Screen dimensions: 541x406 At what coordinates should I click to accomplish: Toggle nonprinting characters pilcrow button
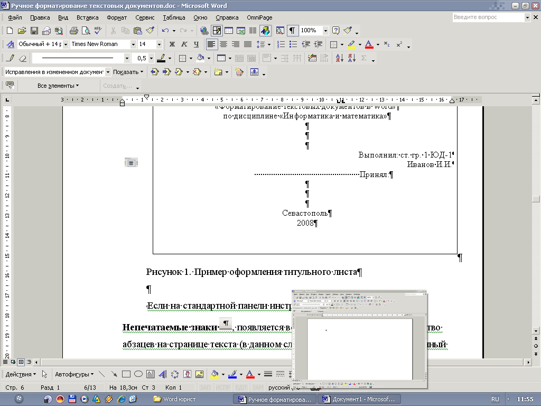[x=292, y=31]
